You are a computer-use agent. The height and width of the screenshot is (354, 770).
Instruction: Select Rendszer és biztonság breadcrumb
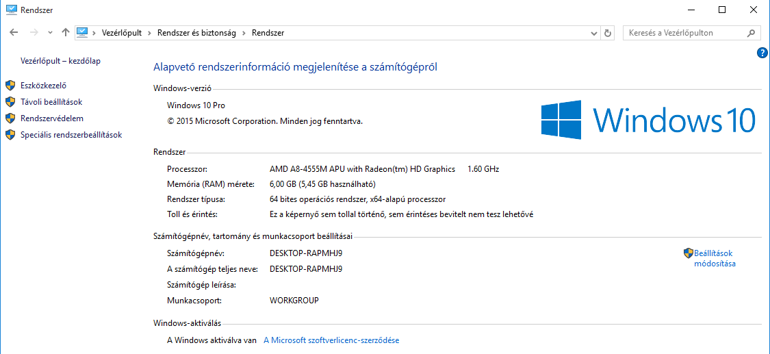click(x=196, y=33)
